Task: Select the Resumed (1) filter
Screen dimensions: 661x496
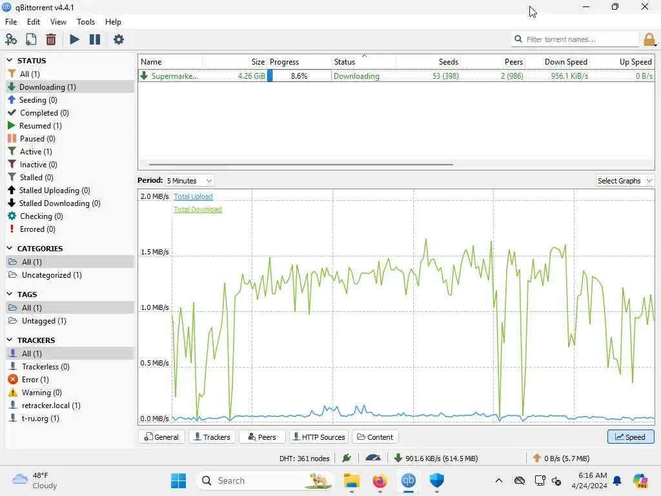Action: [70, 126]
